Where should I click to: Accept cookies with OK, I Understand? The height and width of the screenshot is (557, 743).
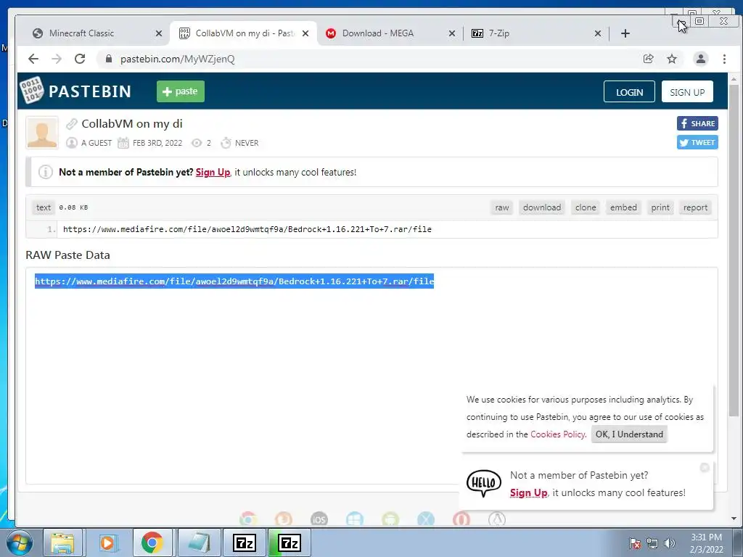click(629, 434)
